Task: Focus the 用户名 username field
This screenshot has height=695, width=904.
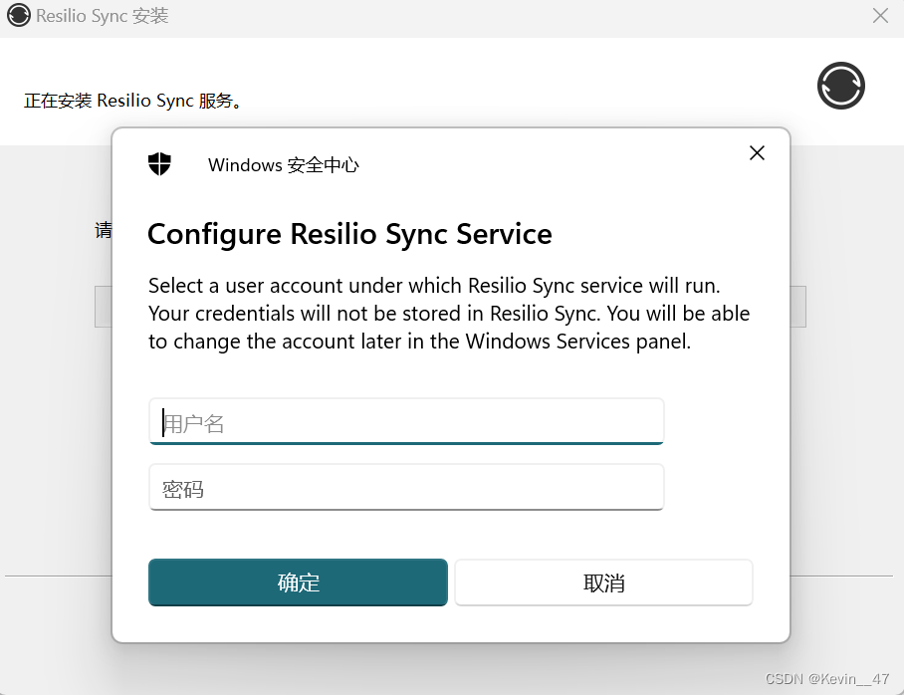Action: [406, 422]
